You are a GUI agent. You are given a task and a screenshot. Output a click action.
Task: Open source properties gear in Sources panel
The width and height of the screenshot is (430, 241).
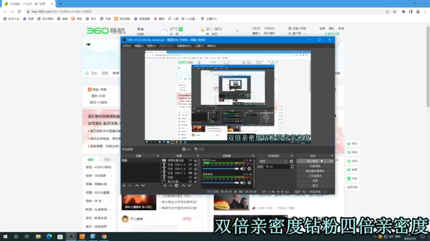point(177,185)
